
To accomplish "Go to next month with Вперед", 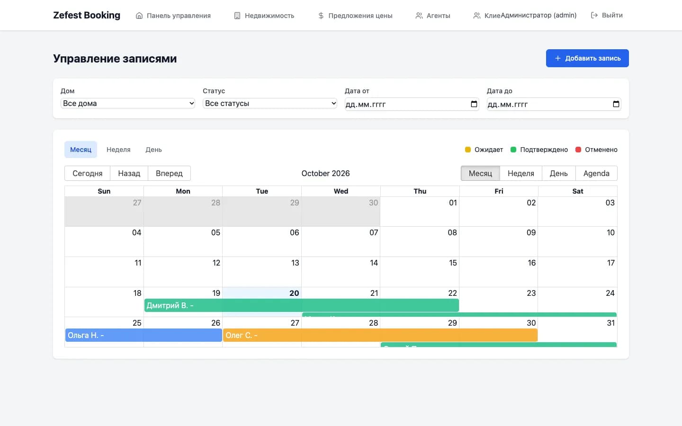I will pyautogui.click(x=169, y=173).
